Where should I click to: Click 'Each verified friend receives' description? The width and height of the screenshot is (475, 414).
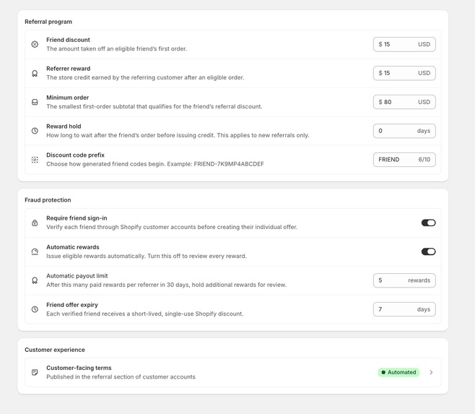click(145, 314)
